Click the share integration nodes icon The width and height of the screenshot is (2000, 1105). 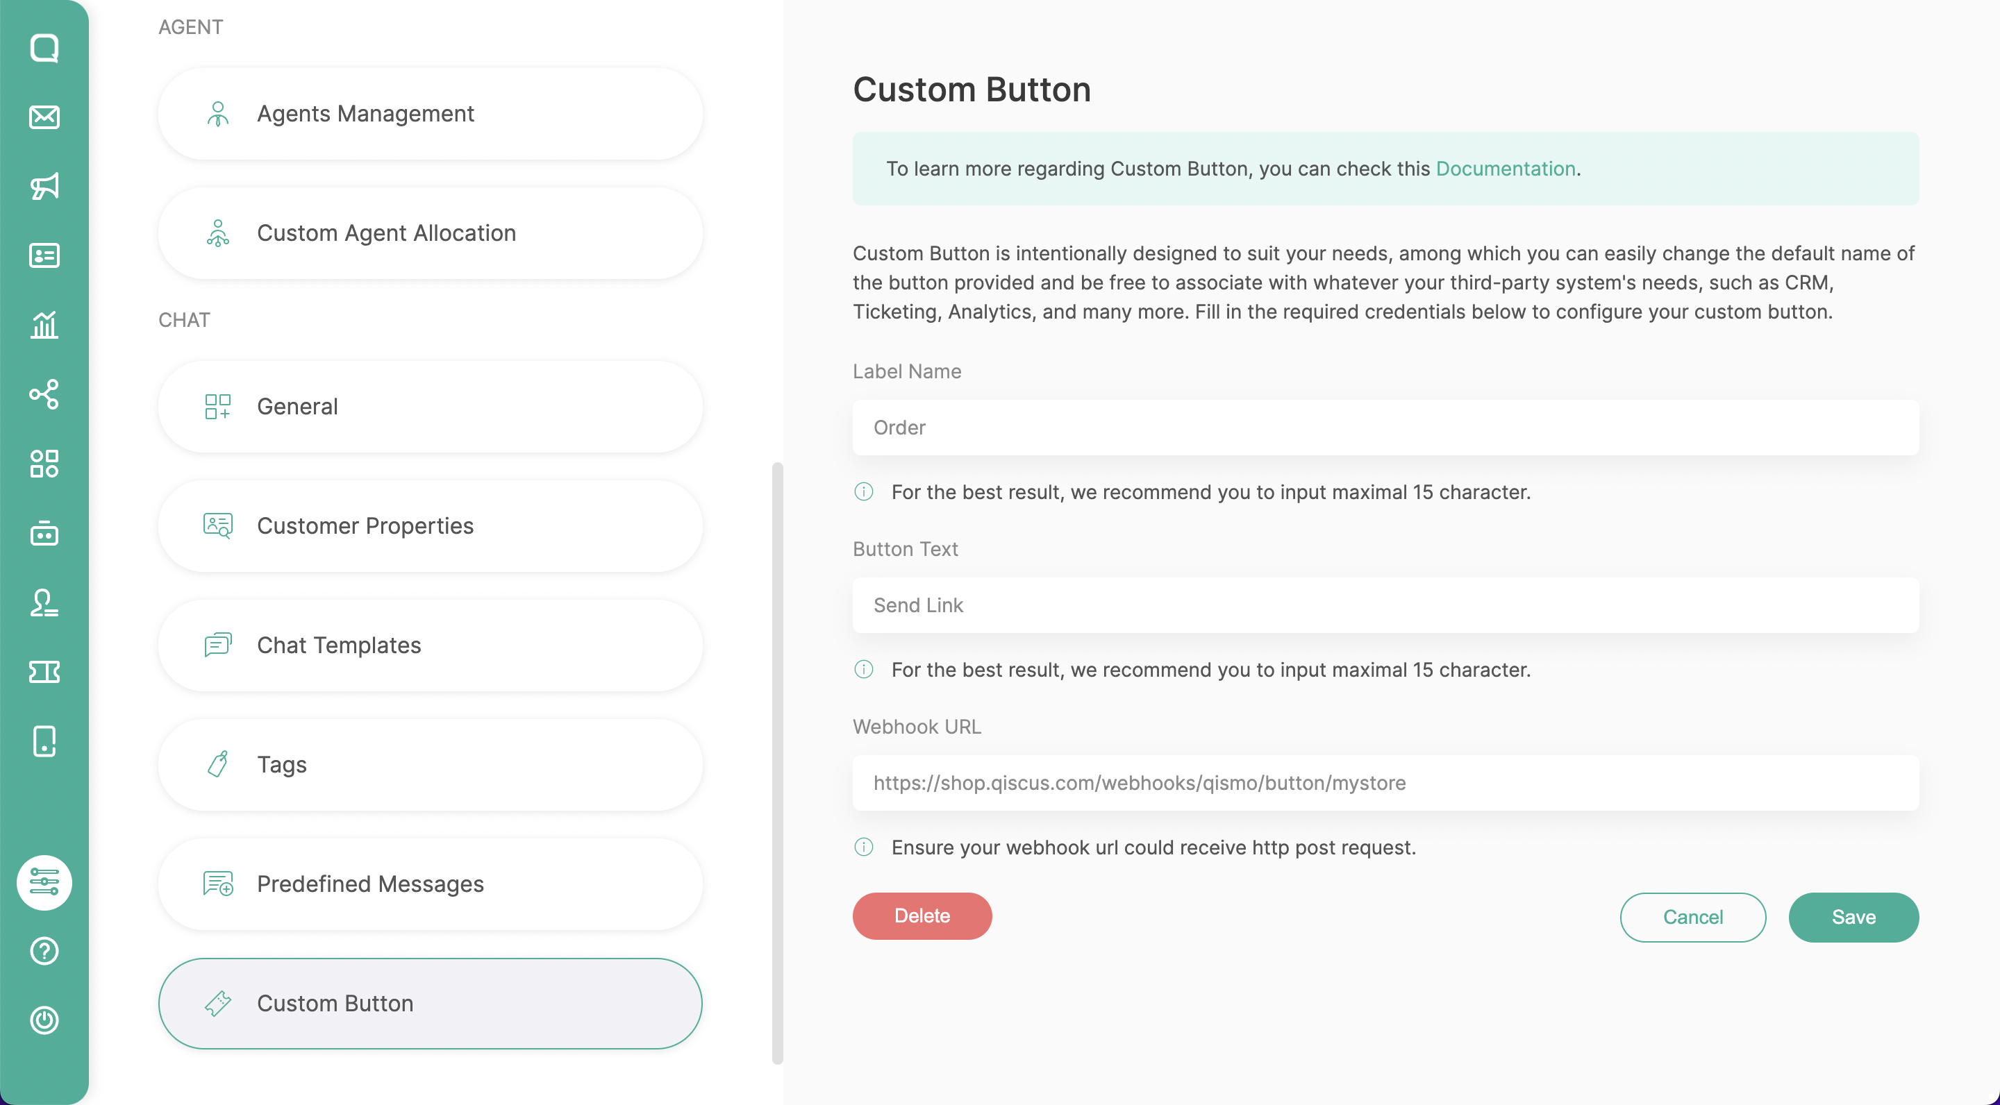click(44, 394)
